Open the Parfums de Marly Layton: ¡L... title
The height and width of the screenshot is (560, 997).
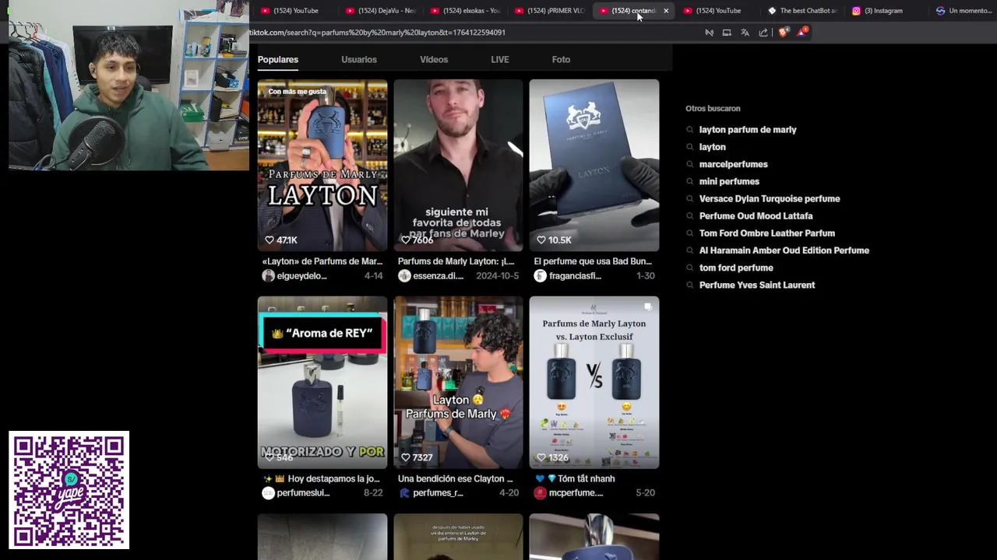point(456,261)
